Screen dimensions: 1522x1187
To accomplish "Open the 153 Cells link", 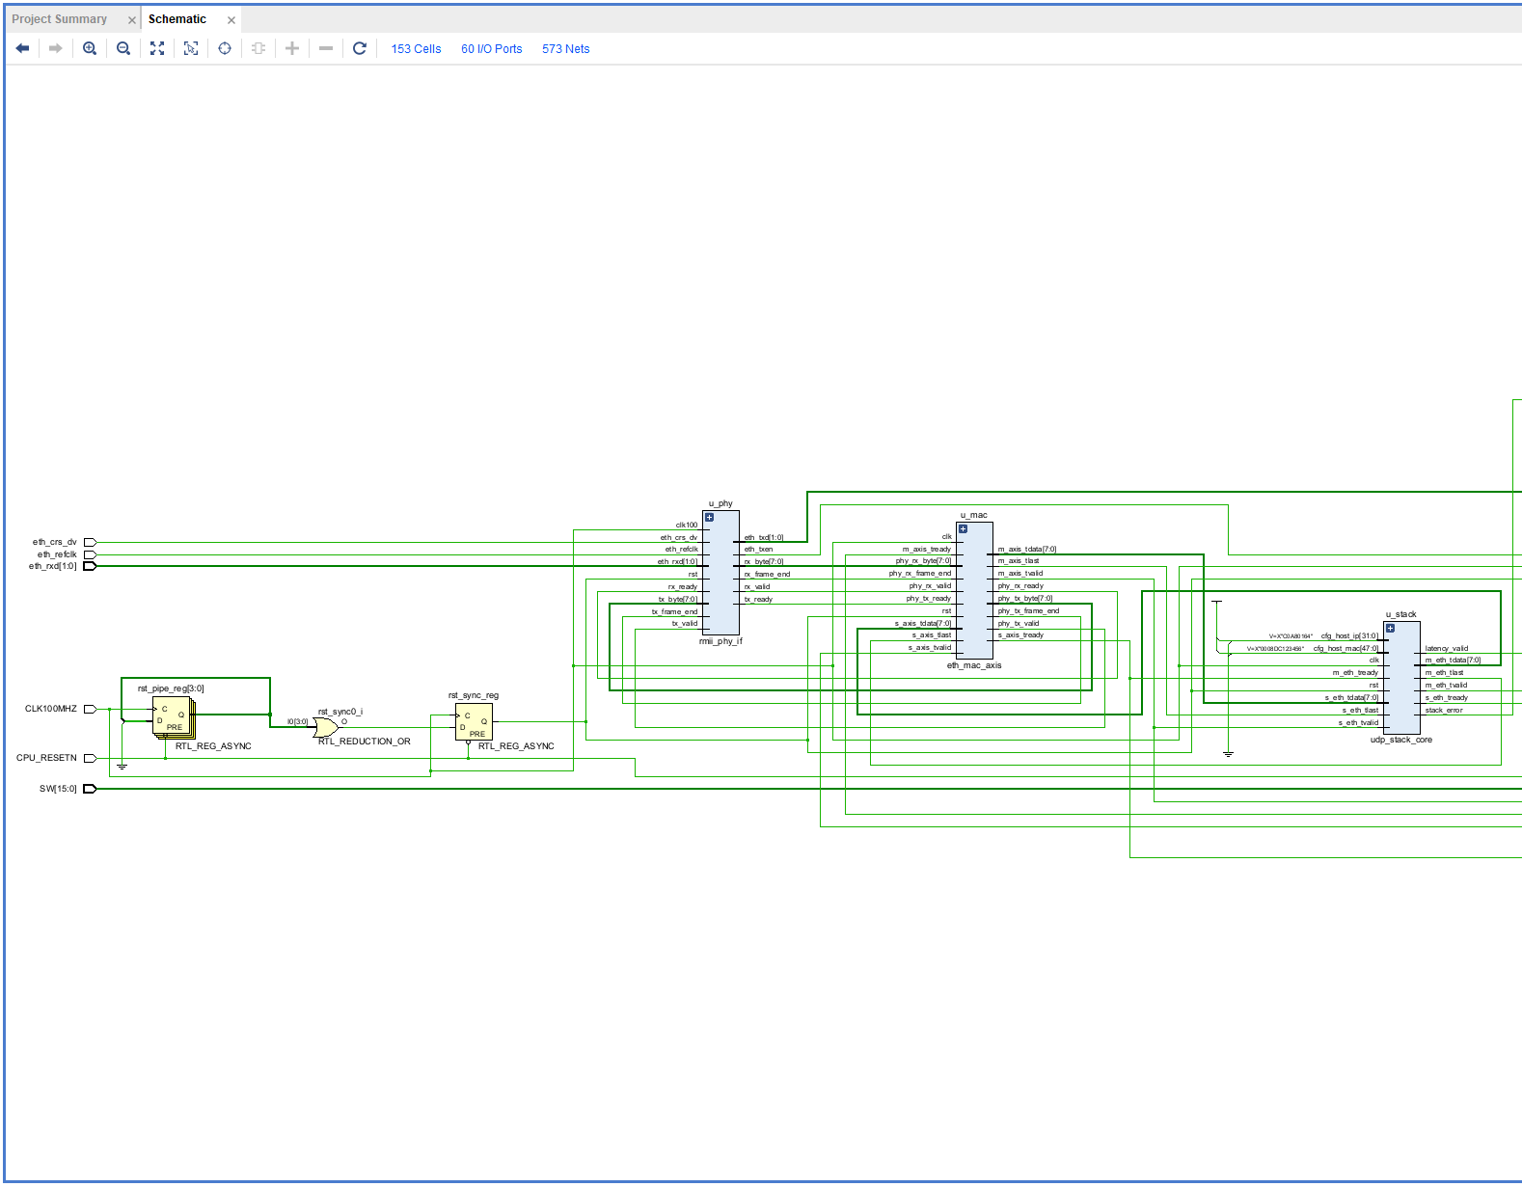I will (417, 49).
